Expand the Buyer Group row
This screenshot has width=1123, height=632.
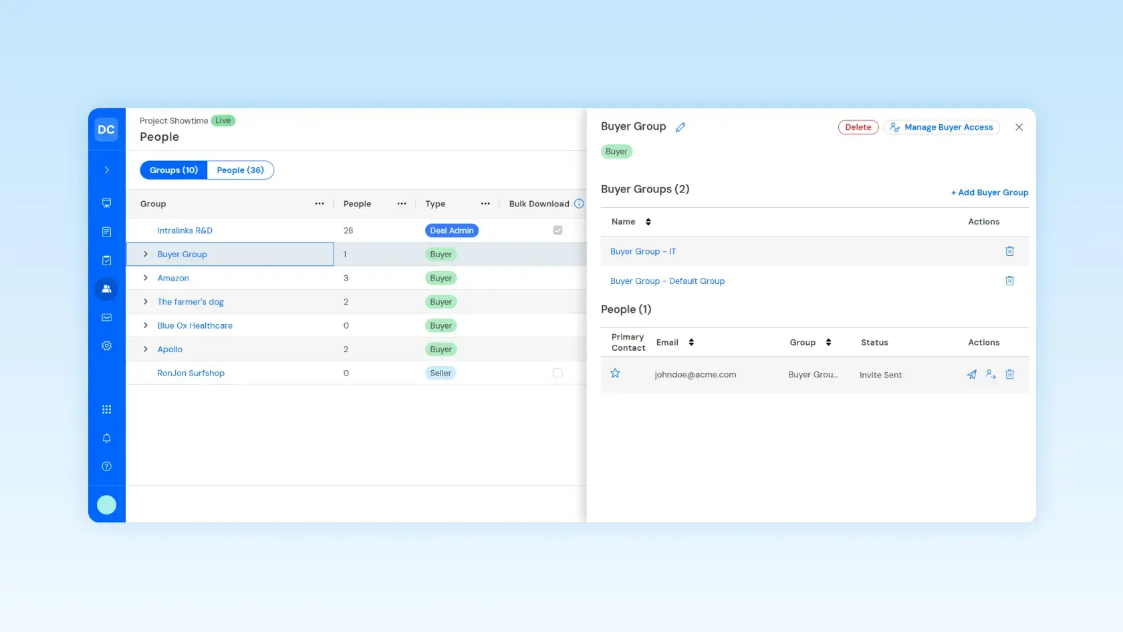pos(146,255)
